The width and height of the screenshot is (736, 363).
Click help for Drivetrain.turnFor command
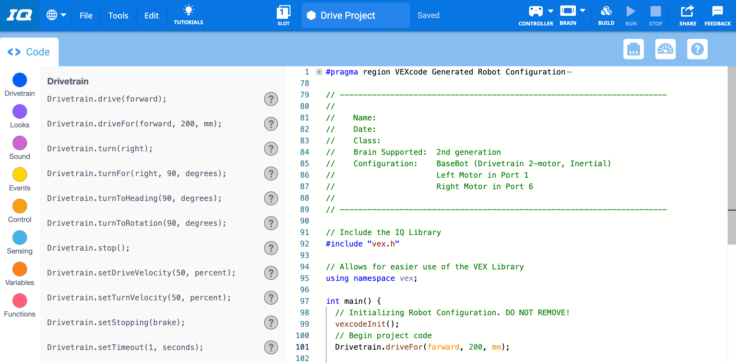tap(271, 174)
